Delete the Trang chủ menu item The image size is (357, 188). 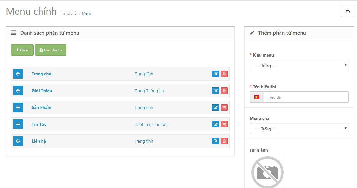pos(224,74)
